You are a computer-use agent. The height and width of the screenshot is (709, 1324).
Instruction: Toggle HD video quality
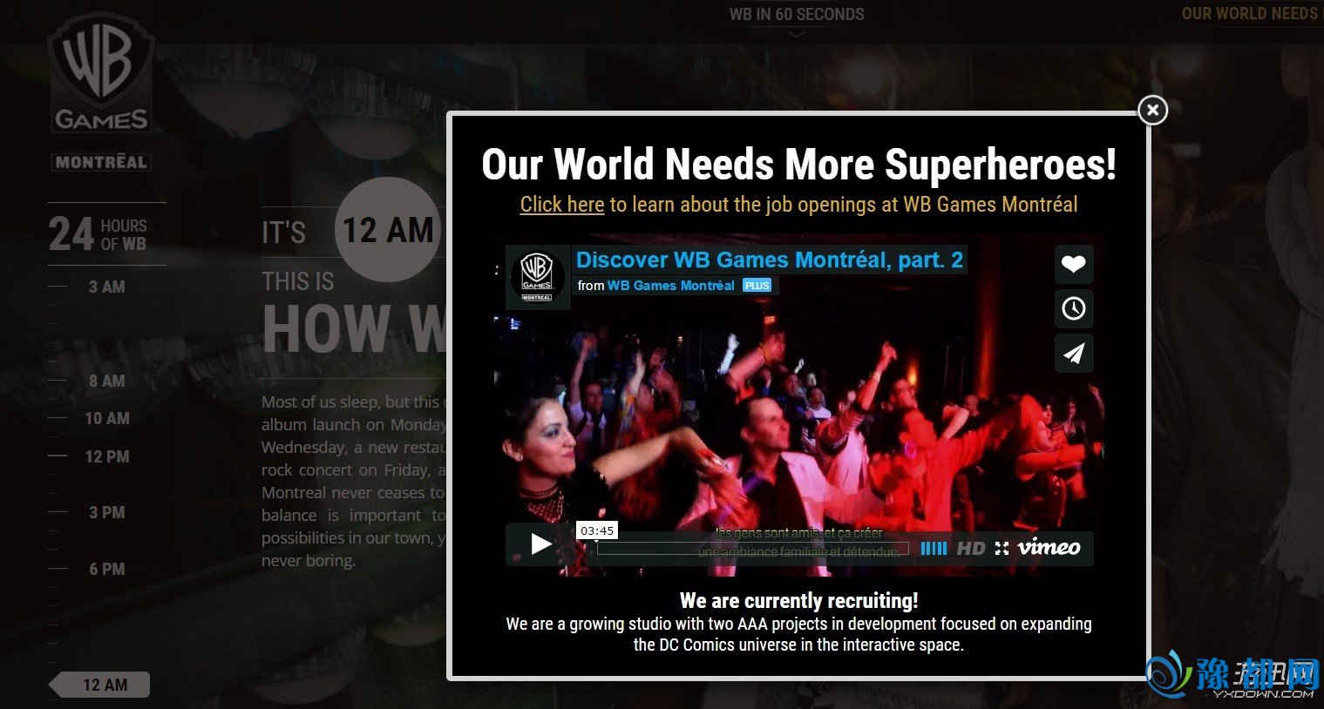(x=970, y=548)
